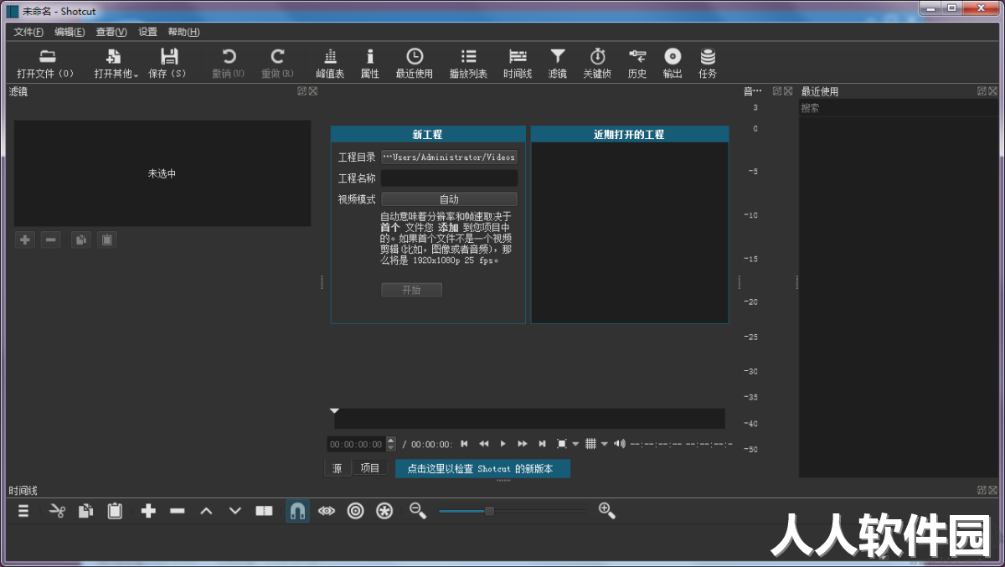This screenshot has width=1005, height=567.
Task: Switch to the 项目 (Project) tab
Action: (x=370, y=468)
